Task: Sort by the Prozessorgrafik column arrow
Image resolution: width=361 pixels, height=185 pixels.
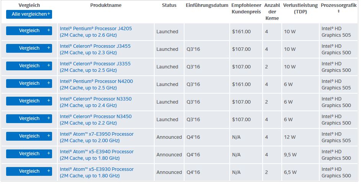Action: pos(338,12)
